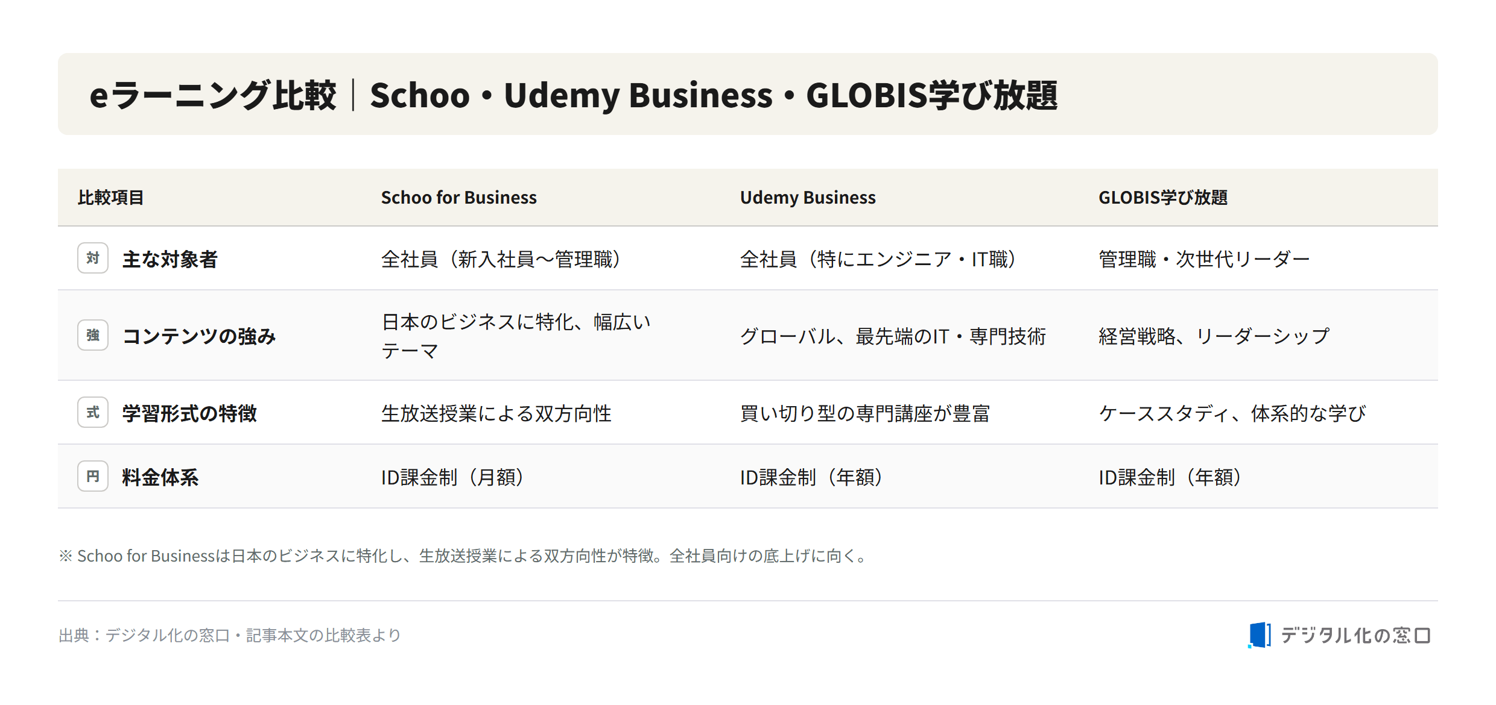Click the 比較項目 header cell
Screen dimensions: 1496x705
coord(111,198)
